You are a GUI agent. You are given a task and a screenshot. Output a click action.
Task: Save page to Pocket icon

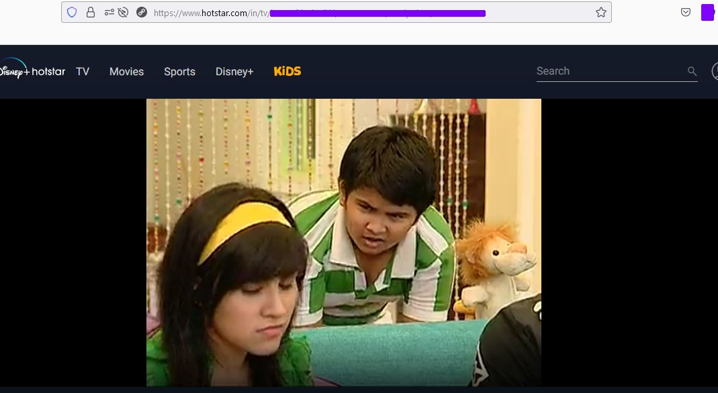click(686, 12)
